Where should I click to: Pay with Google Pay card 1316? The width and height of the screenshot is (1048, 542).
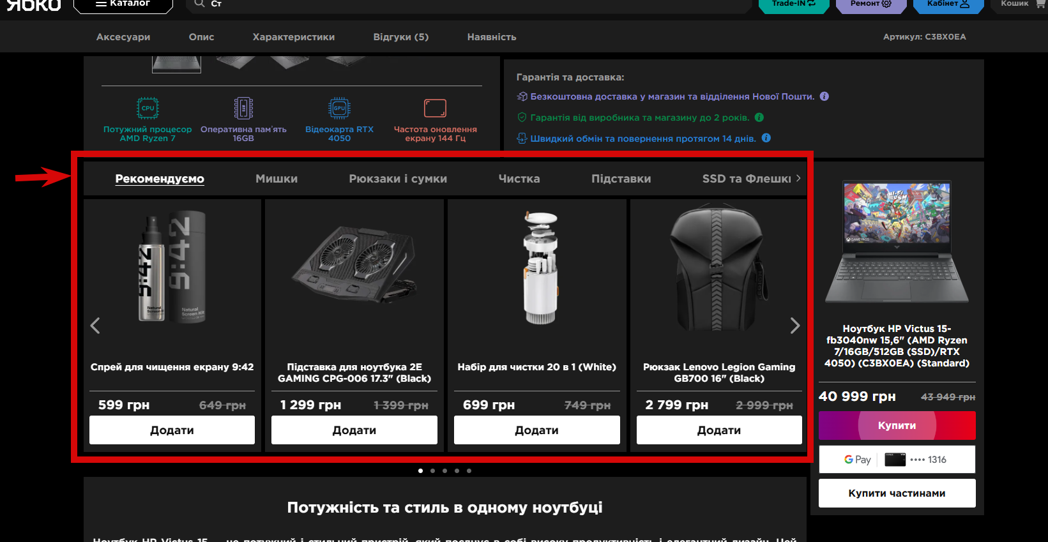897,460
